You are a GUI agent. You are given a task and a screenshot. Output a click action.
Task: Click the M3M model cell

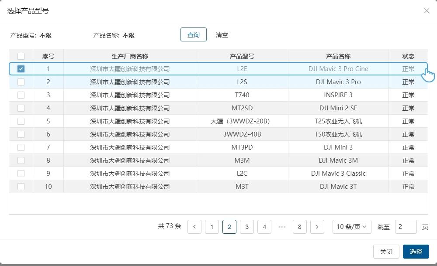(x=242, y=160)
